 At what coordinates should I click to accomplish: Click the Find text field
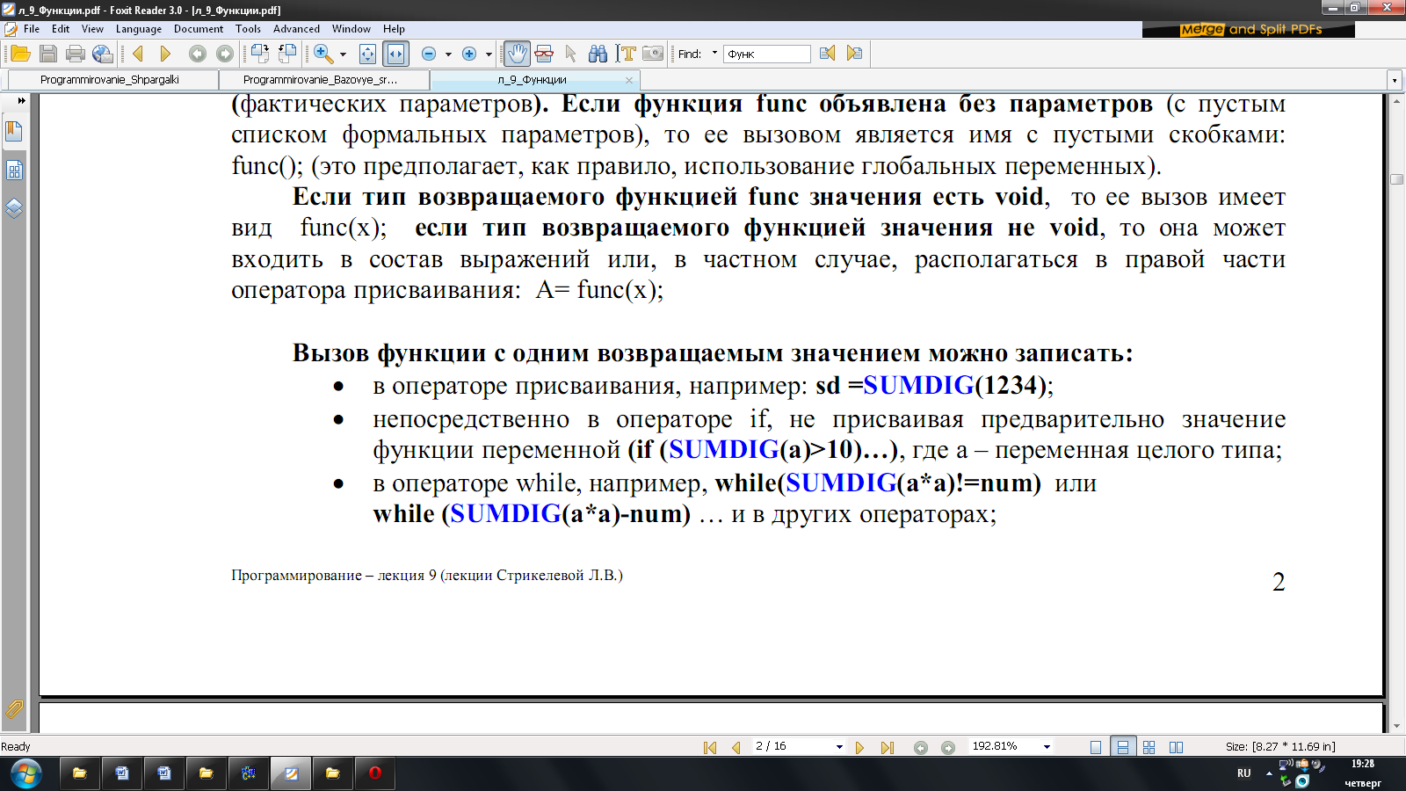[x=767, y=54]
